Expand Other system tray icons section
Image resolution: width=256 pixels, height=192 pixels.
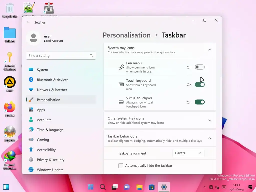click(x=210, y=120)
